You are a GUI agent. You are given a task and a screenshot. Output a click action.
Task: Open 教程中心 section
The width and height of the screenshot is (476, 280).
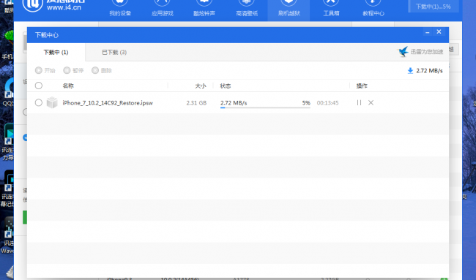373,9
